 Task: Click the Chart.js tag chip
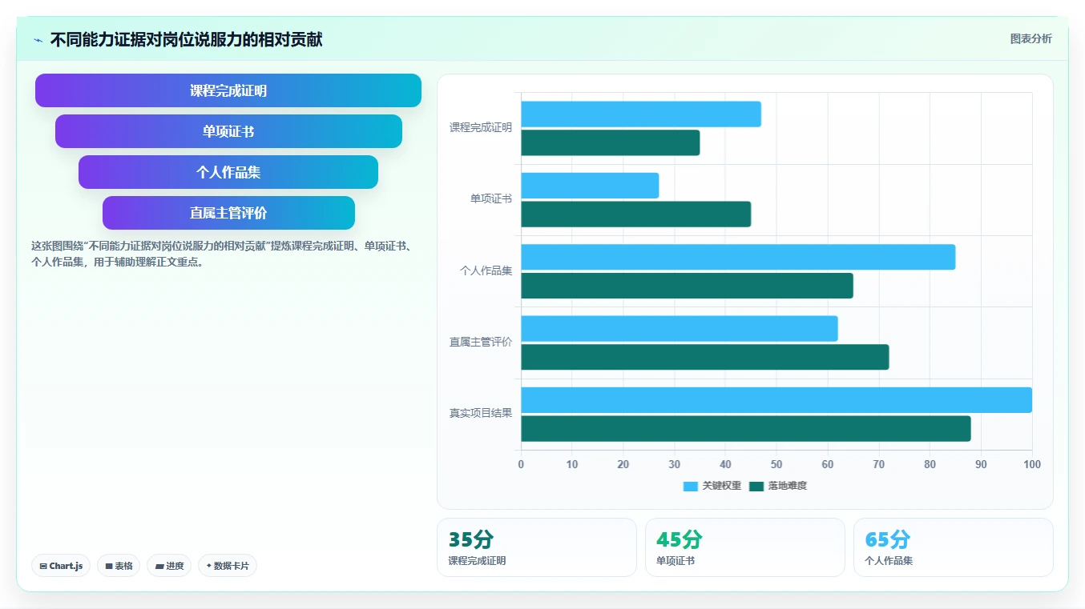(61, 566)
